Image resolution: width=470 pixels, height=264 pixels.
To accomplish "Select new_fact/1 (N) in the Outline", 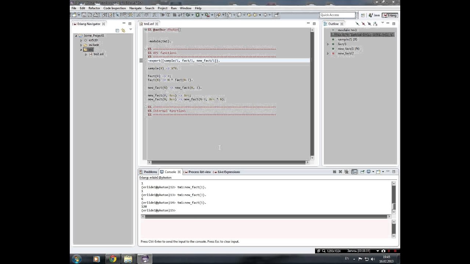I will tap(348, 49).
